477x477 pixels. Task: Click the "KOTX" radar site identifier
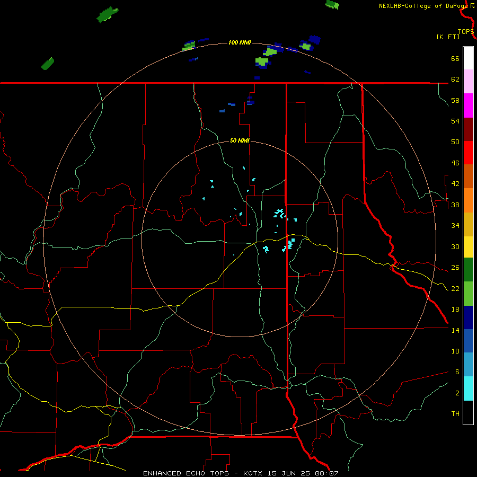(x=254, y=473)
